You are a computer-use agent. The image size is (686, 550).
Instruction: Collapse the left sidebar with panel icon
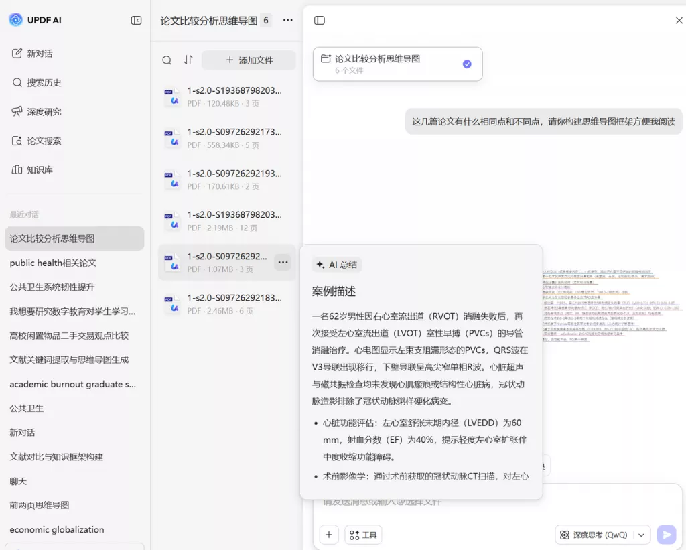coord(136,20)
